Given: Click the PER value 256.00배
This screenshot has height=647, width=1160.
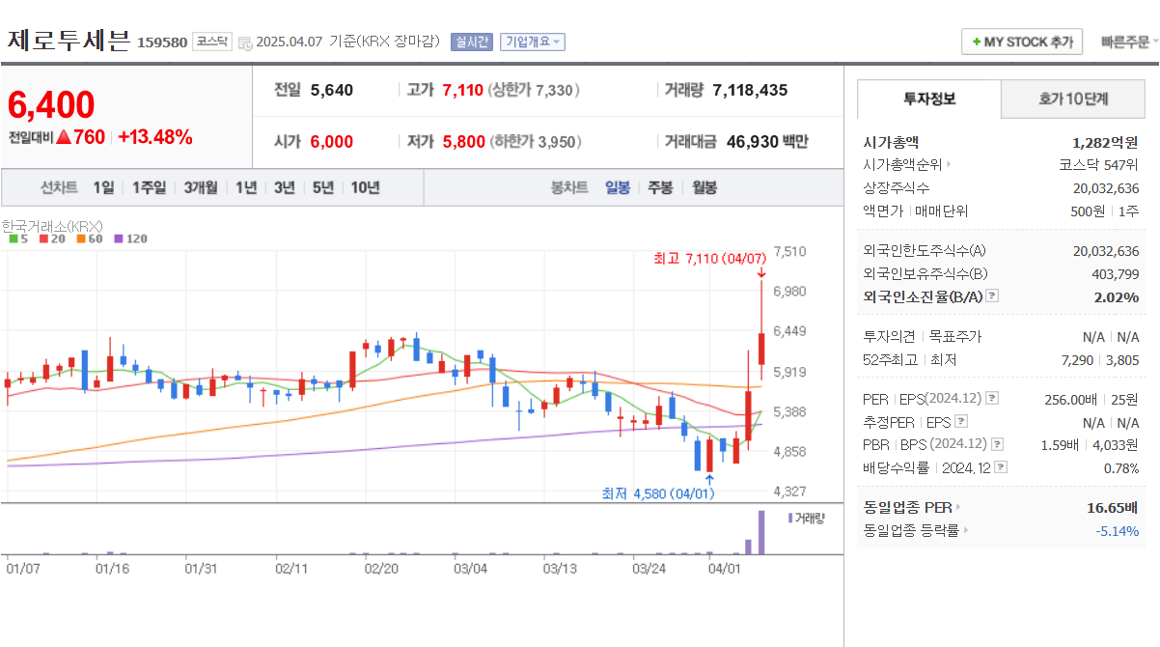Looking at the screenshot, I should [1070, 398].
